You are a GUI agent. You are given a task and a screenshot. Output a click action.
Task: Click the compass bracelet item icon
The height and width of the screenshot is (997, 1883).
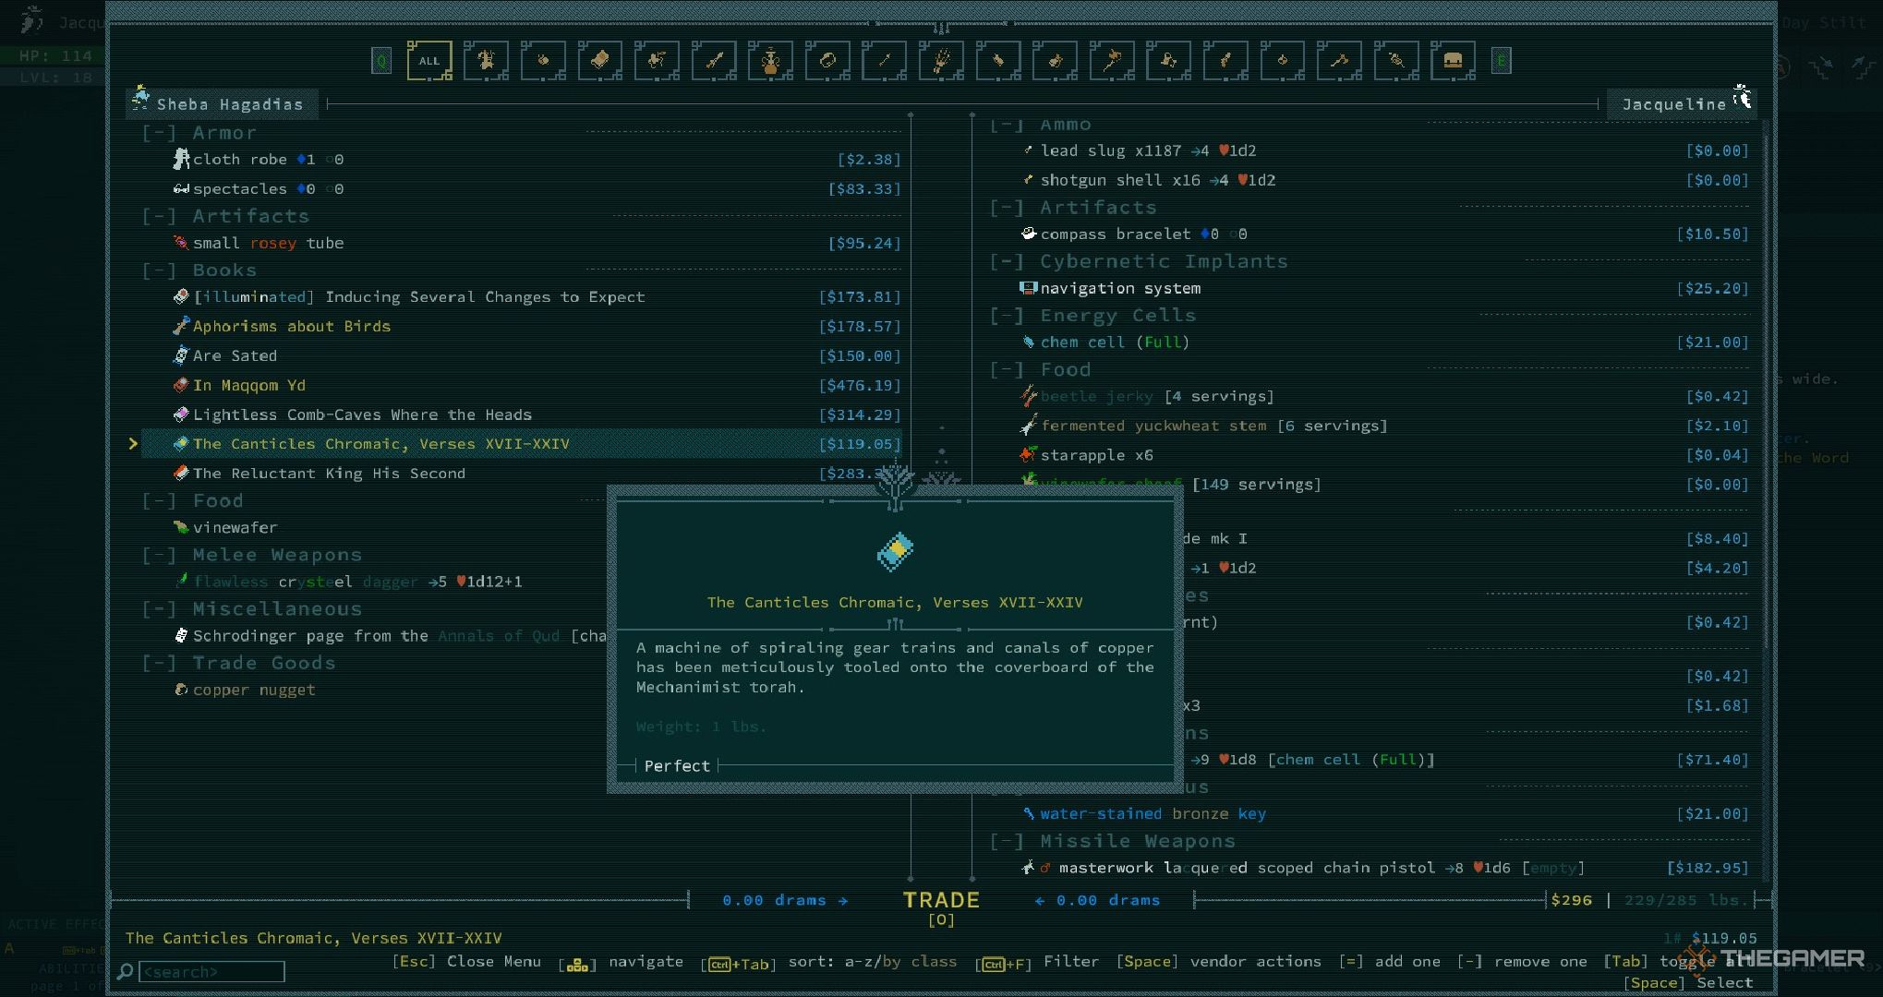tap(1028, 234)
